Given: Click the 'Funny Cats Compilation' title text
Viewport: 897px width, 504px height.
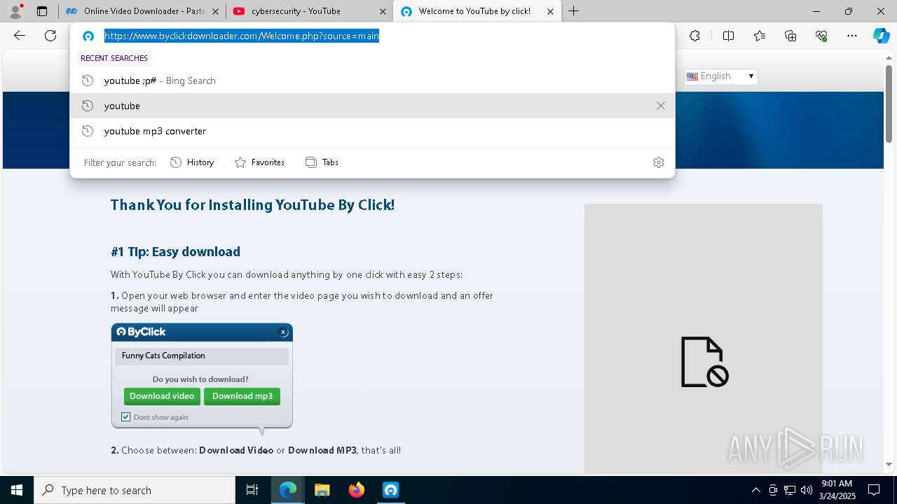Looking at the screenshot, I should (163, 356).
